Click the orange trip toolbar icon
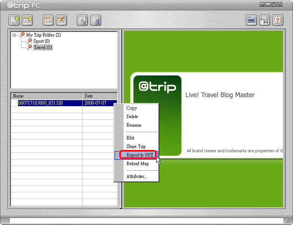 (48, 20)
